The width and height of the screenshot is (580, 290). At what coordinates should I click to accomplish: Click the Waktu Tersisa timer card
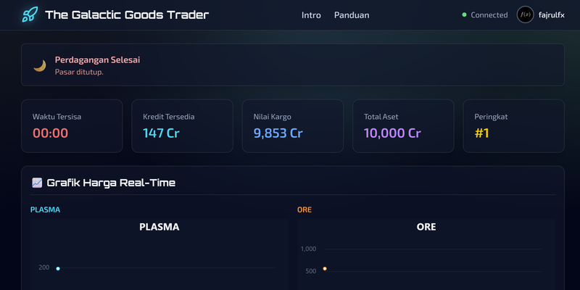pos(72,125)
